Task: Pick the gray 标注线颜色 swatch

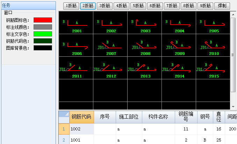Action: pyautogui.click(x=43, y=27)
